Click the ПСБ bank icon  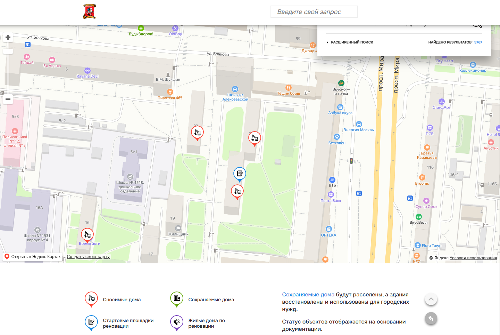pos(430,128)
